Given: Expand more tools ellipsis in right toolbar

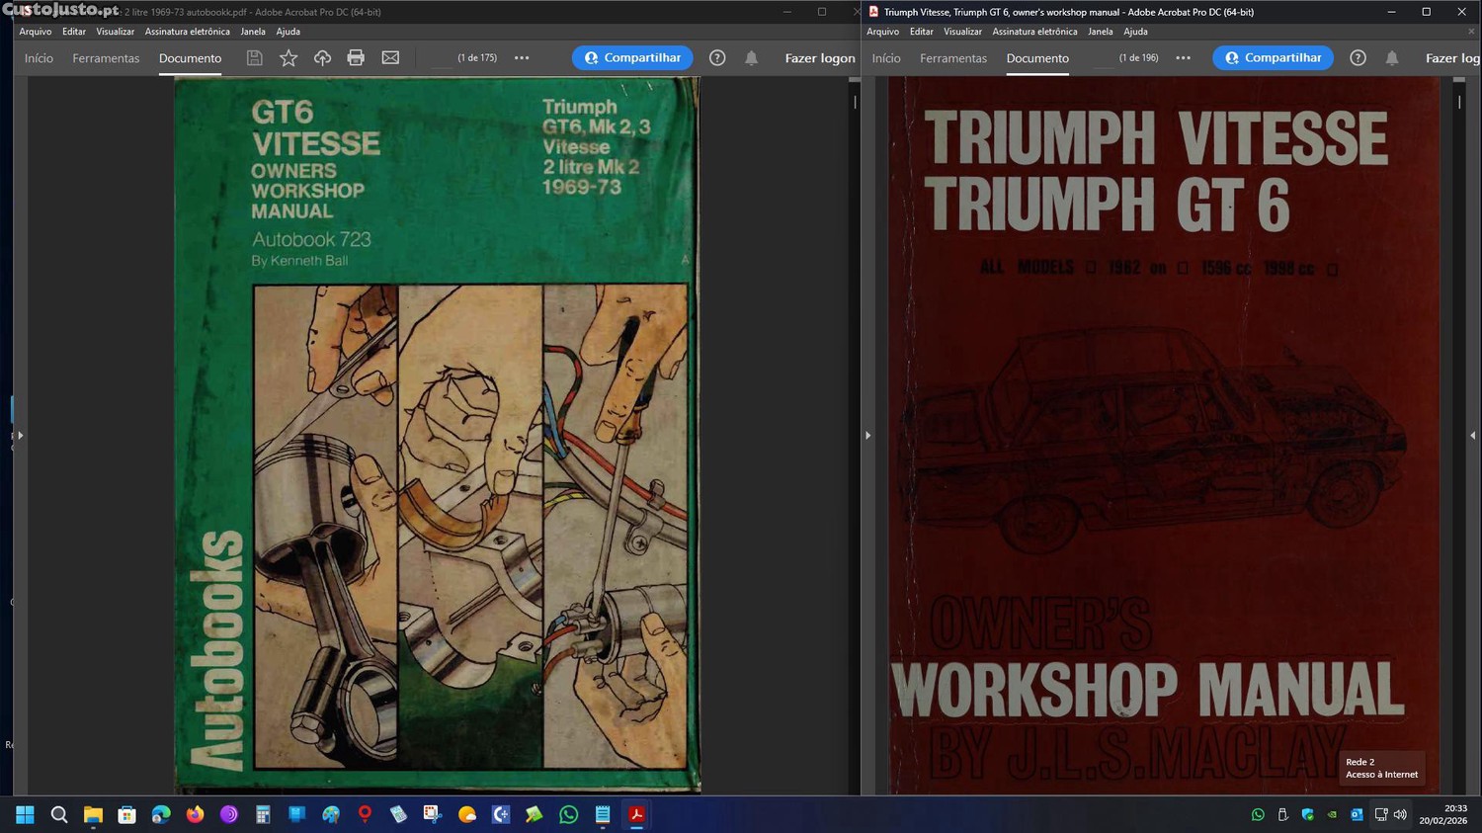Looking at the screenshot, I should [1183, 58].
